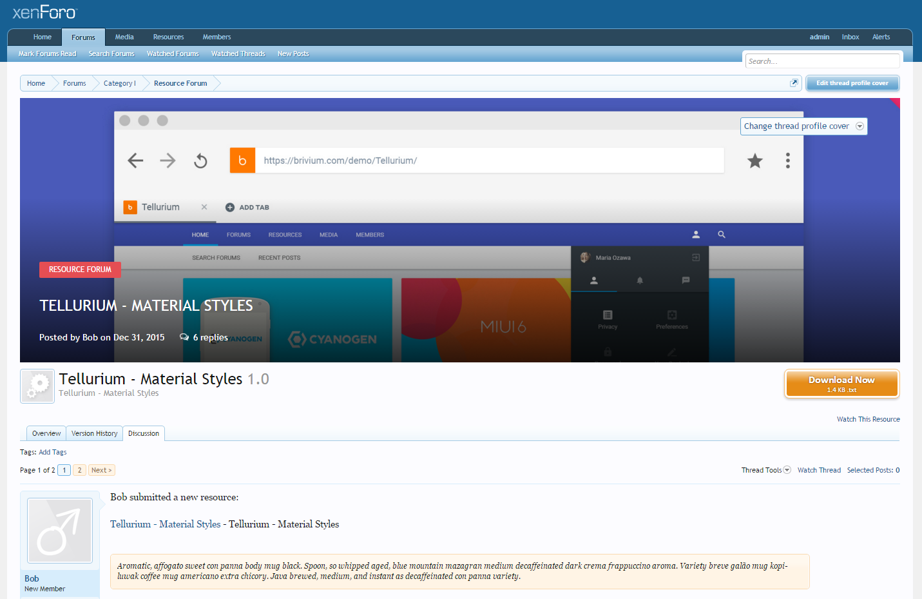
Task: Go to page 2 of the thread
Action: (79, 470)
